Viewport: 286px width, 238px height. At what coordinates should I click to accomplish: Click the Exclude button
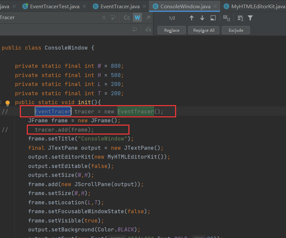click(236, 30)
